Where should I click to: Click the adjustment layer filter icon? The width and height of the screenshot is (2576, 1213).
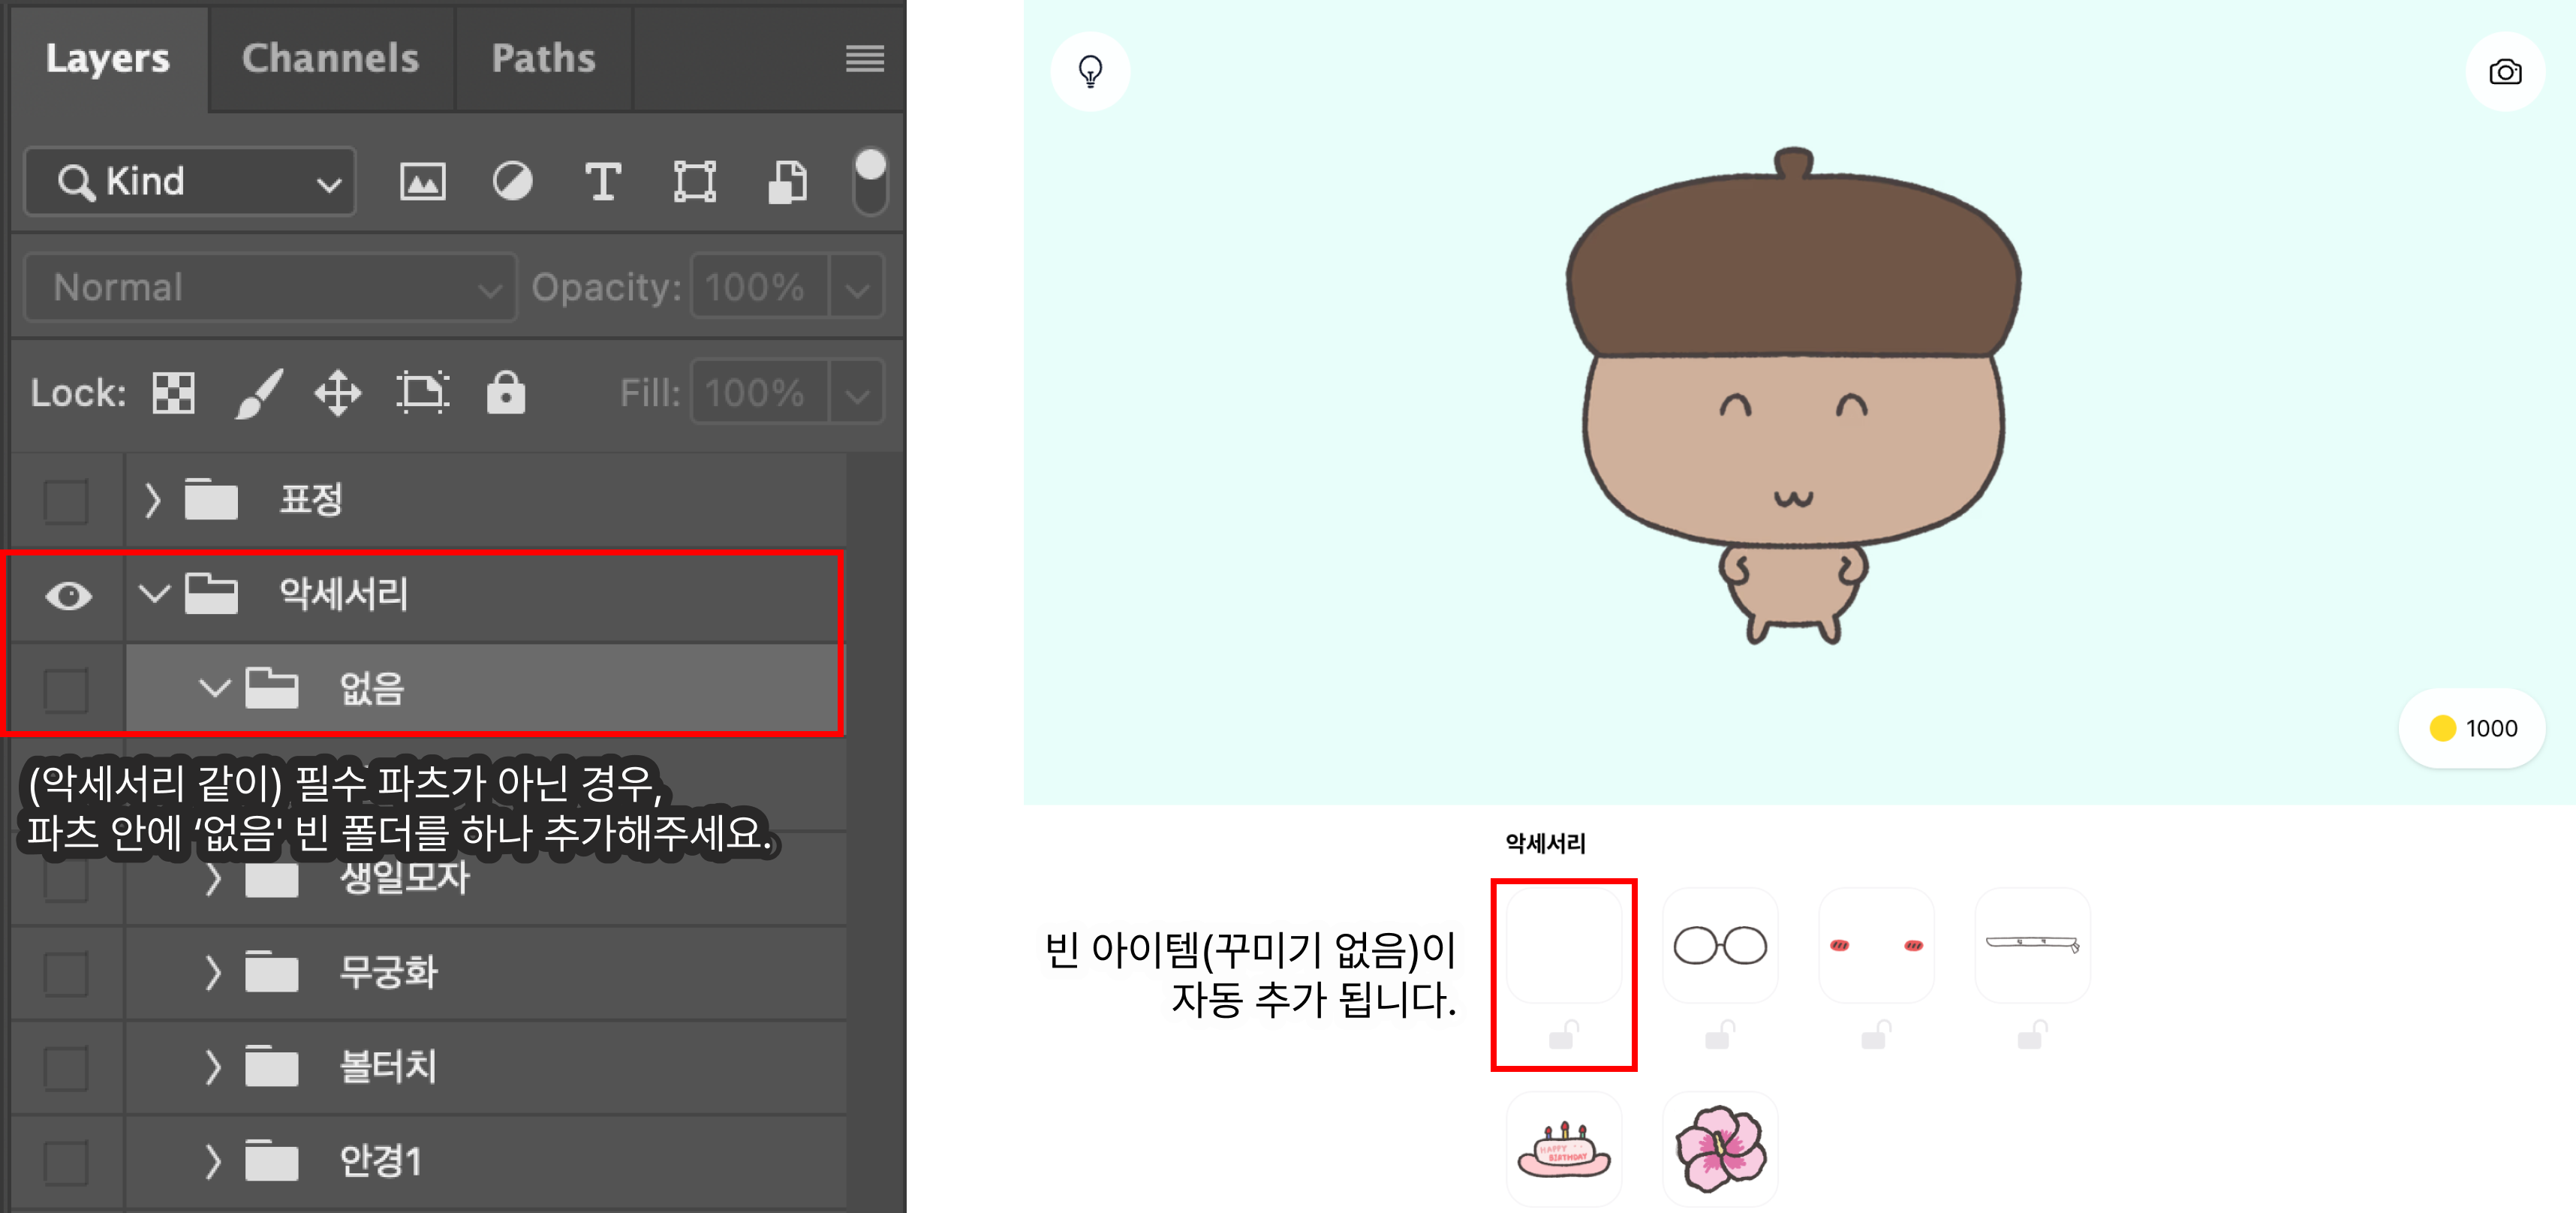(512, 182)
